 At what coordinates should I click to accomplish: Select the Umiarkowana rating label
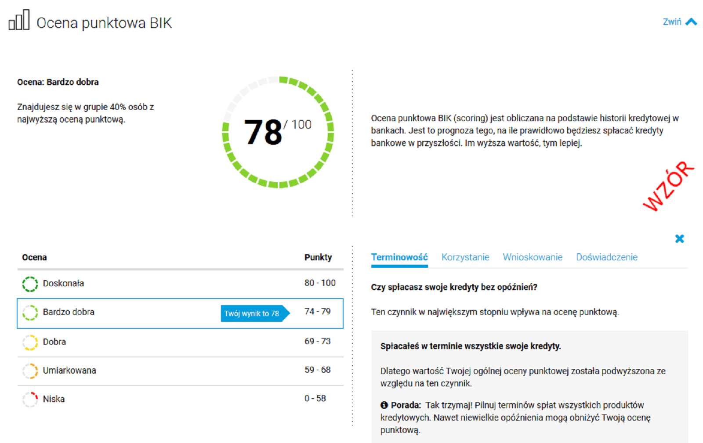click(x=69, y=371)
